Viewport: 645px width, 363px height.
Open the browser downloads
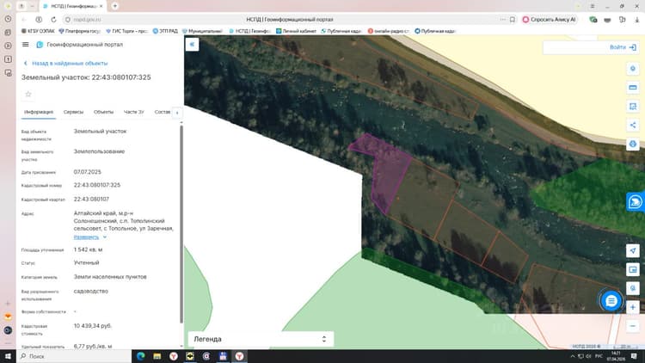636,19
